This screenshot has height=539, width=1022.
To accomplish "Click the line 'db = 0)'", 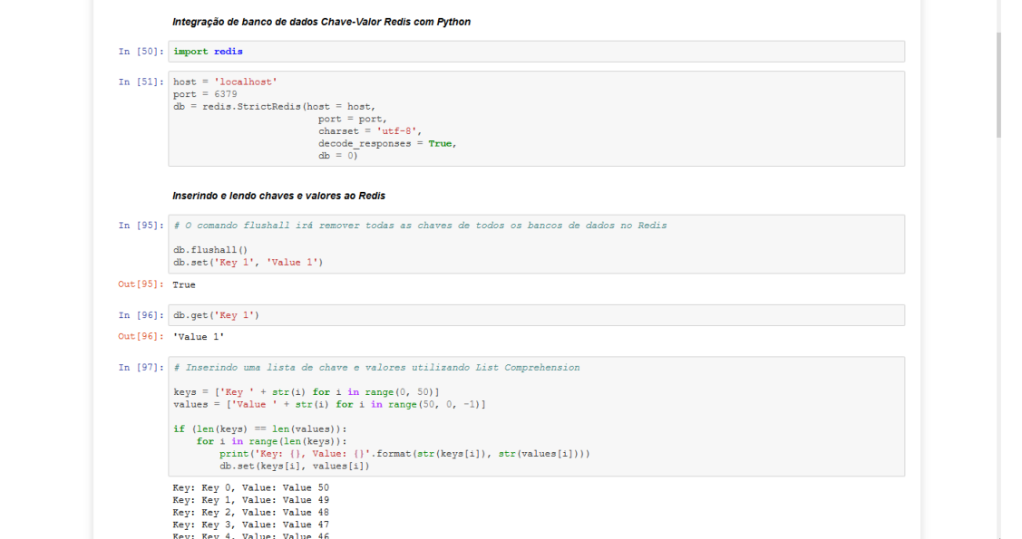I will (x=337, y=156).
